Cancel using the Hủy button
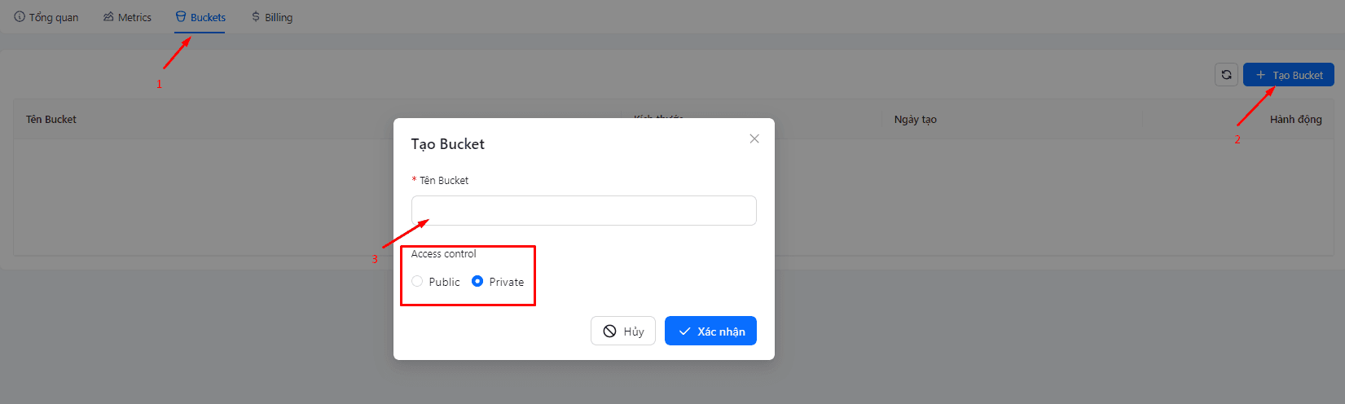Screen dimensions: 1345x404 (x=623, y=331)
